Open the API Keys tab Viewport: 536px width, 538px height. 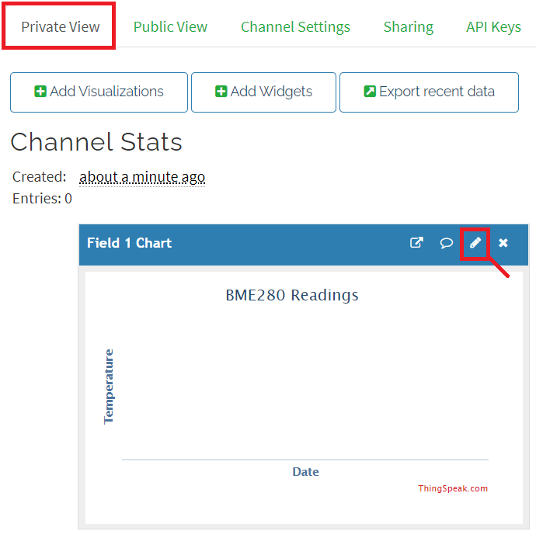click(x=493, y=26)
